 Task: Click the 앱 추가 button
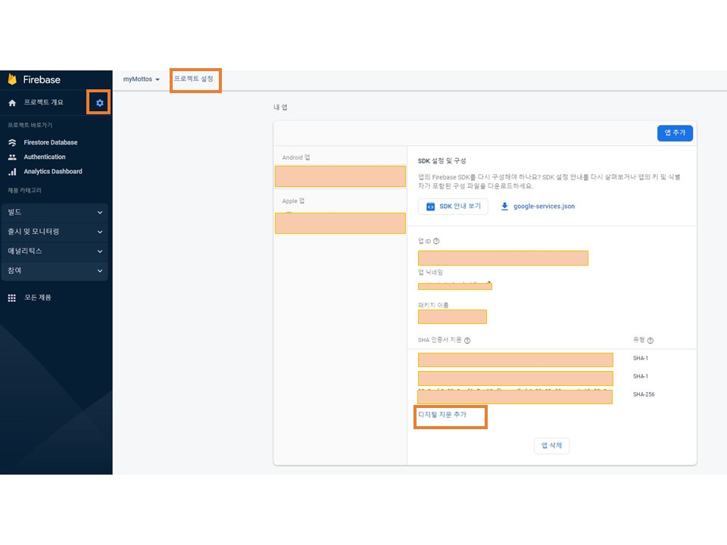pos(675,133)
